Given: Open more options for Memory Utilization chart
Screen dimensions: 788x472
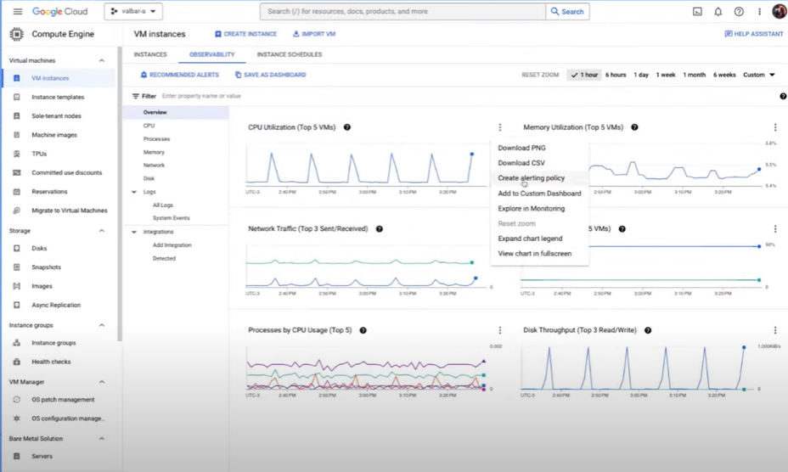Looking at the screenshot, I should click(775, 127).
